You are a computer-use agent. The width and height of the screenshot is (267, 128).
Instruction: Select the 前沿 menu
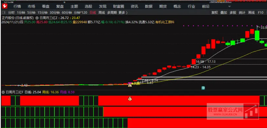coord(206,7)
